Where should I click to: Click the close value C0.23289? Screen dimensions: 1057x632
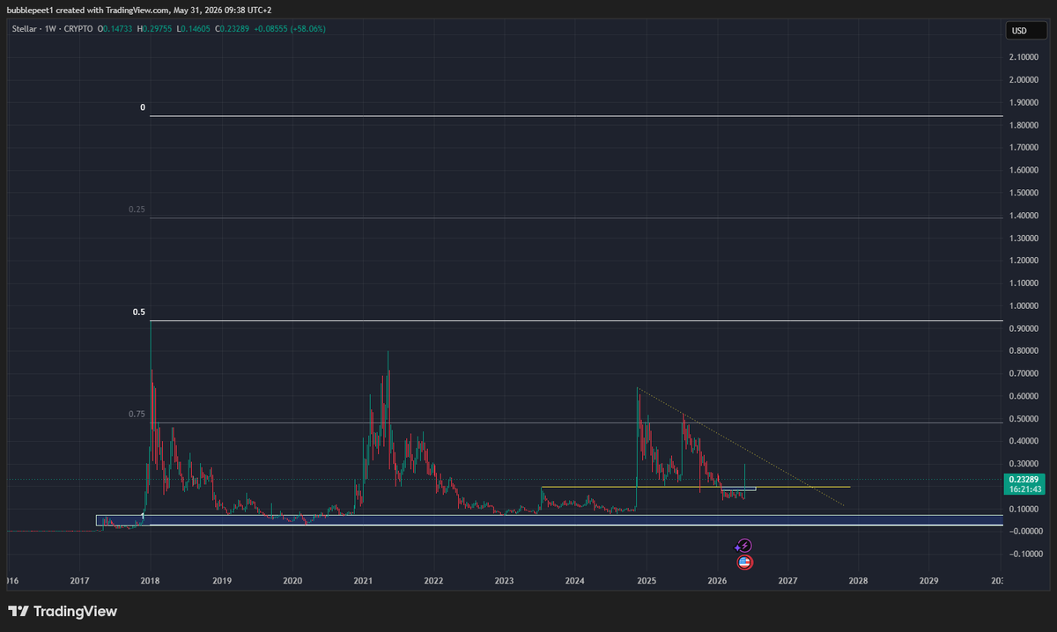coord(233,29)
